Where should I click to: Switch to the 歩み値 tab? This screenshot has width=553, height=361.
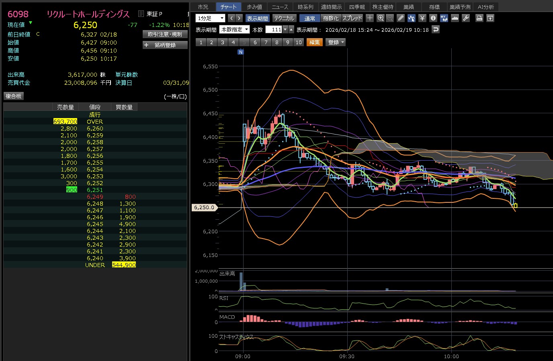(x=254, y=7)
